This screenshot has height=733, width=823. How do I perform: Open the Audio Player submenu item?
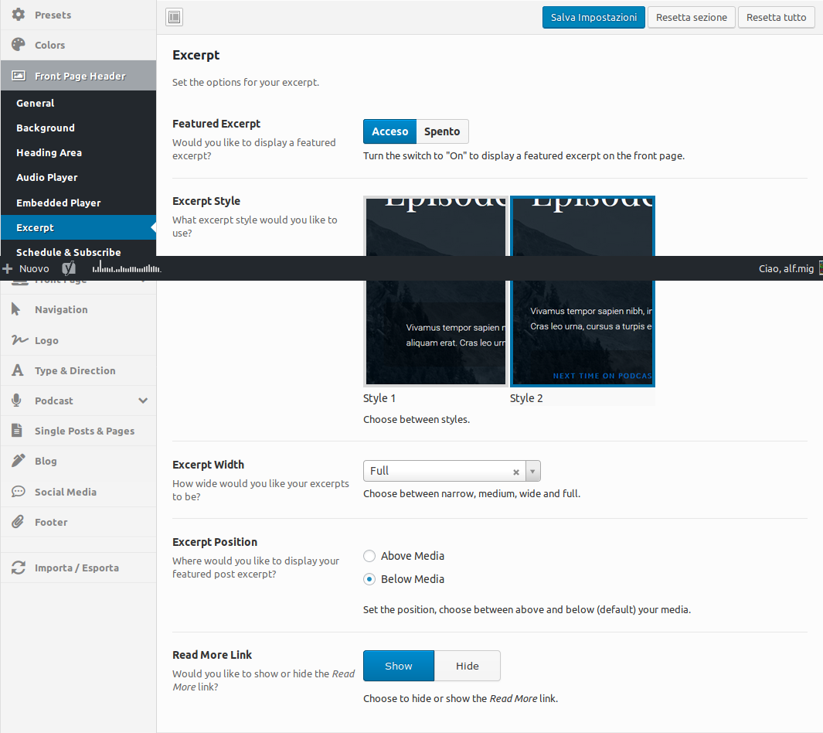(47, 177)
